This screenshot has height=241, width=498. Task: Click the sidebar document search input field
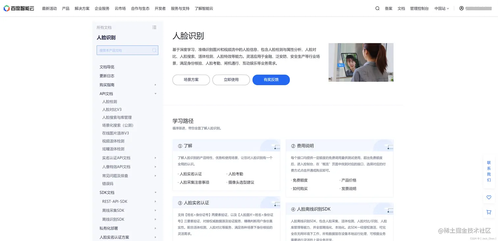(125, 50)
